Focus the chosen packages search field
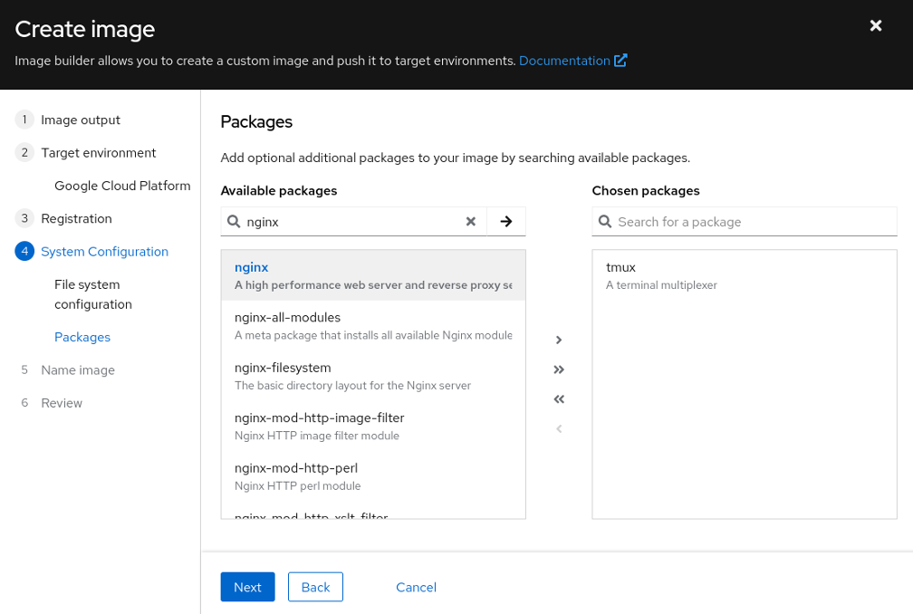The height and width of the screenshot is (614, 913). pos(754,222)
